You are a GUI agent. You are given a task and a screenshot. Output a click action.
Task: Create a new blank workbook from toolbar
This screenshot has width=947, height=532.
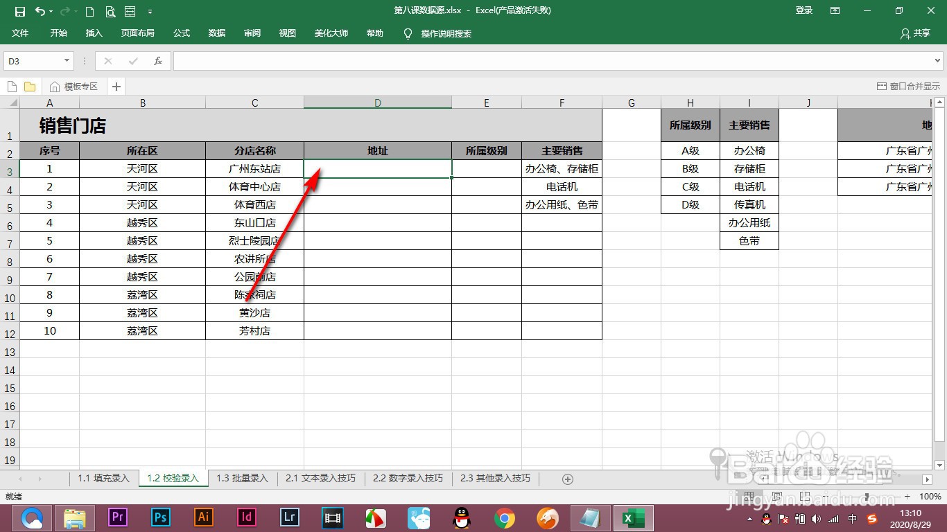click(x=89, y=11)
